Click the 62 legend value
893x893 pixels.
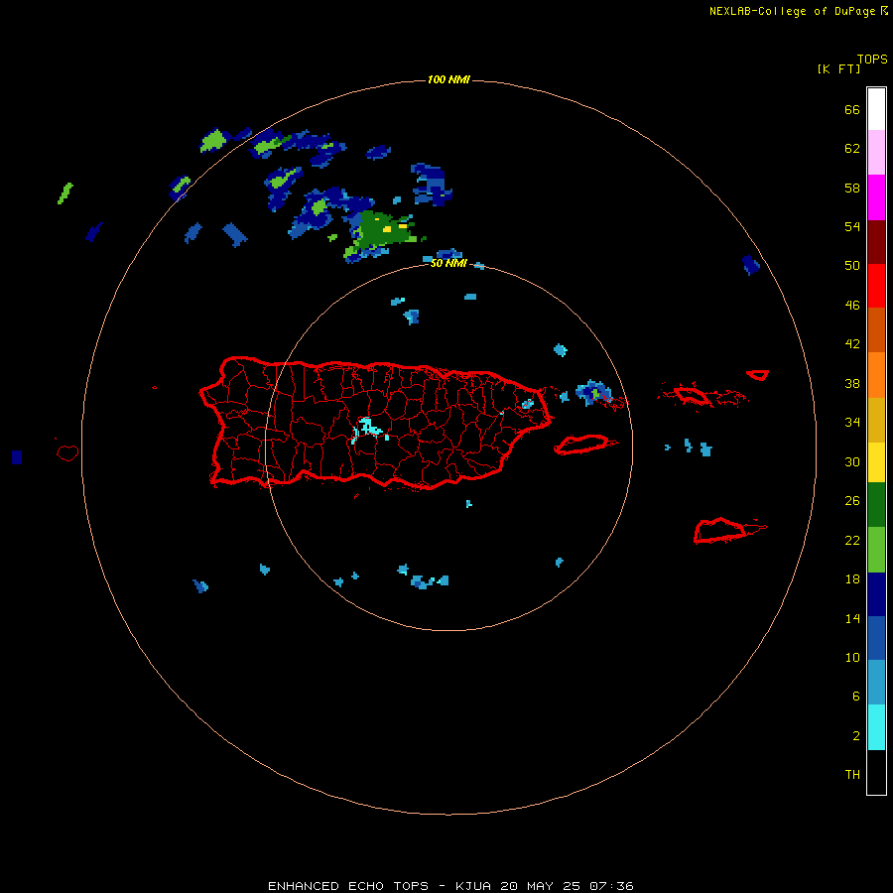pos(852,149)
